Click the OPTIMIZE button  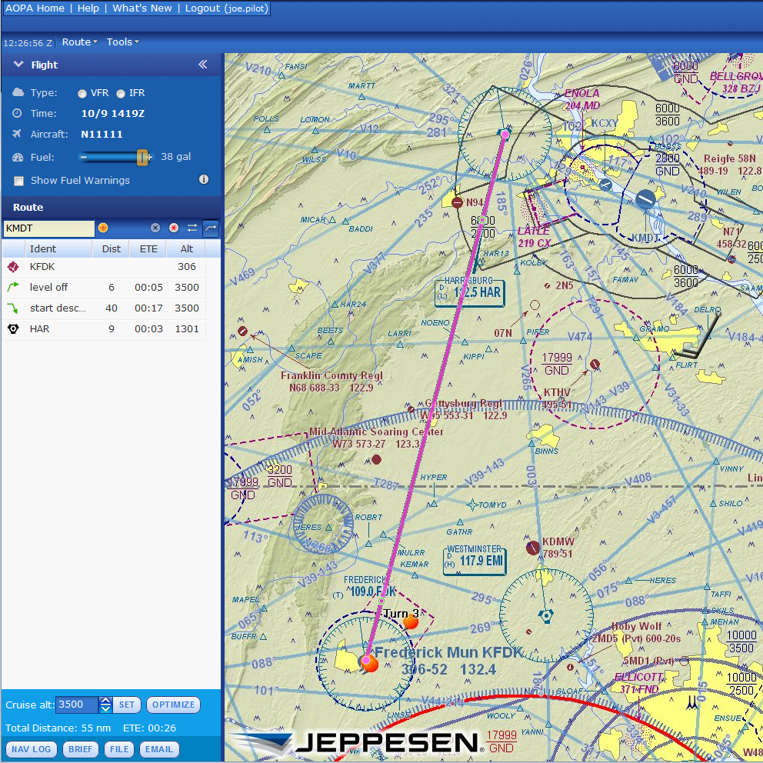(x=173, y=705)
